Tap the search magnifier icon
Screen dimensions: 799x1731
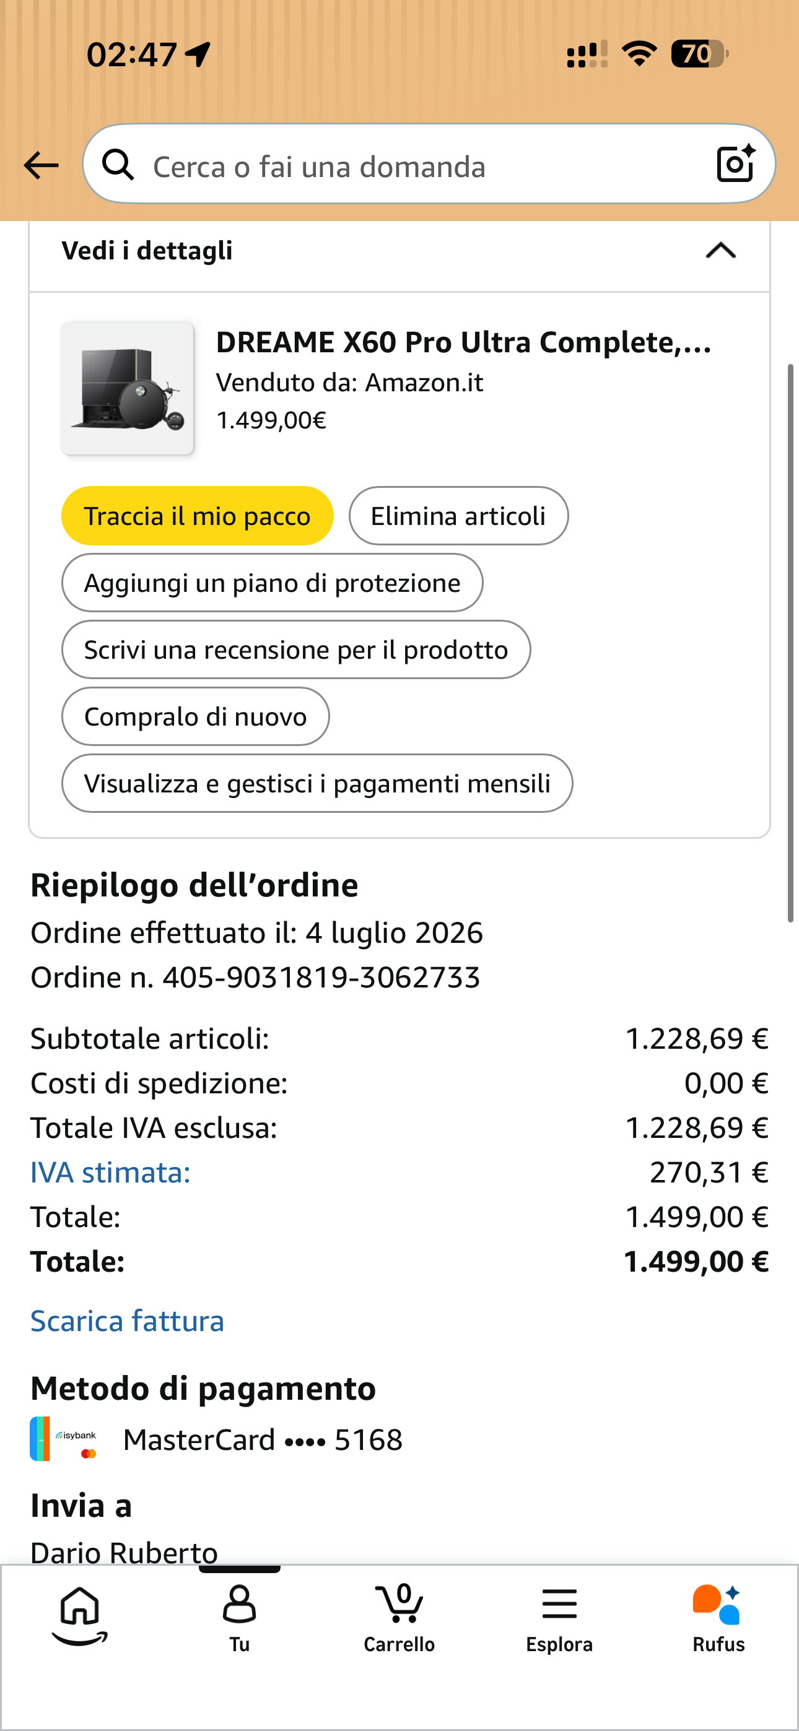point(118,165)
